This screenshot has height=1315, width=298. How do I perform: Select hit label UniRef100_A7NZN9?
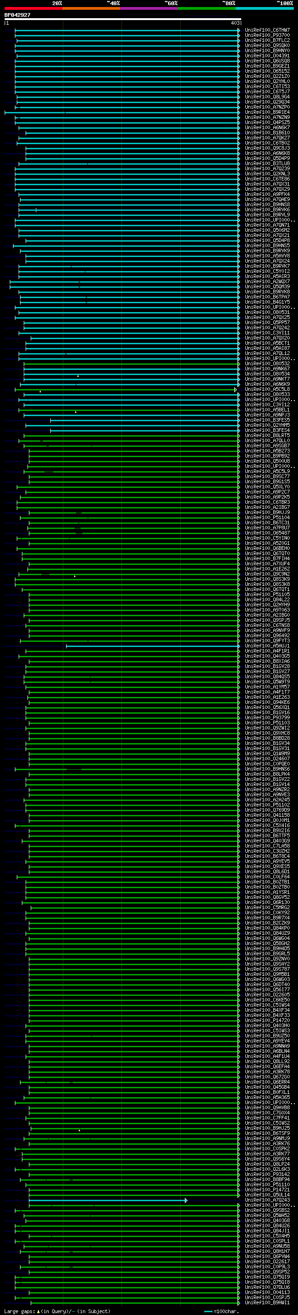coord(267,118)
